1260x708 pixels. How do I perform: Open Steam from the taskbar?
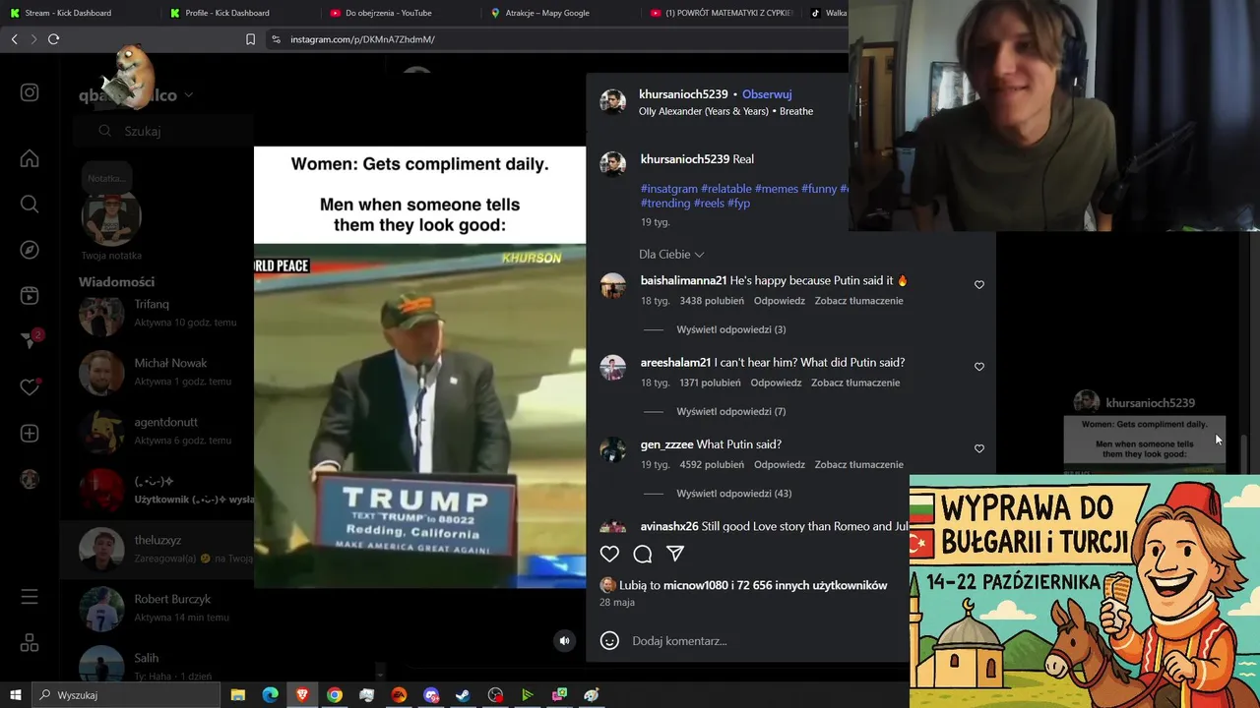(463, 695)
